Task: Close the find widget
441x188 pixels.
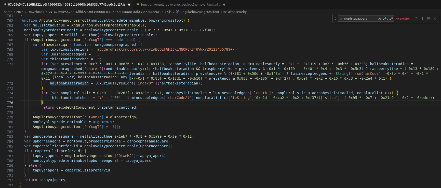Action: pos(435,19)
